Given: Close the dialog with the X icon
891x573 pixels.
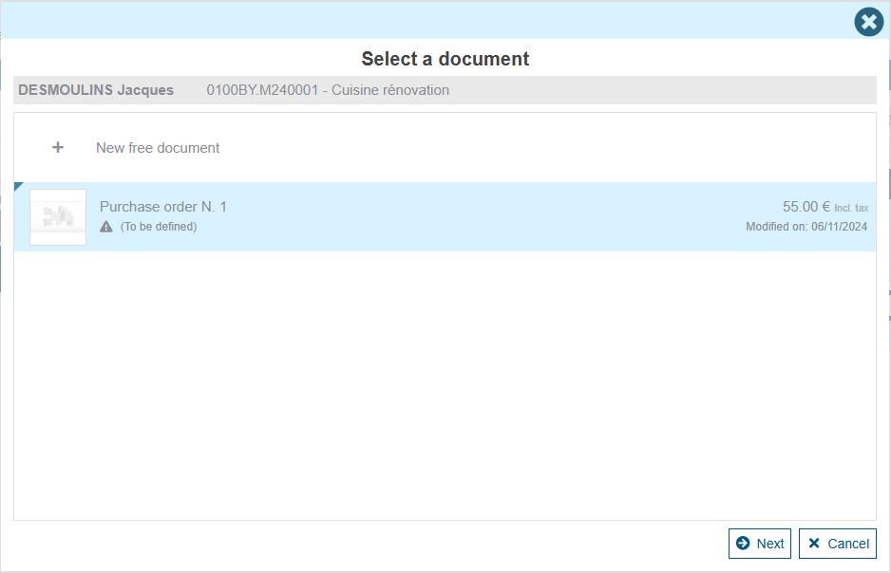Looking at the screenshot, I should pos(868,21).
